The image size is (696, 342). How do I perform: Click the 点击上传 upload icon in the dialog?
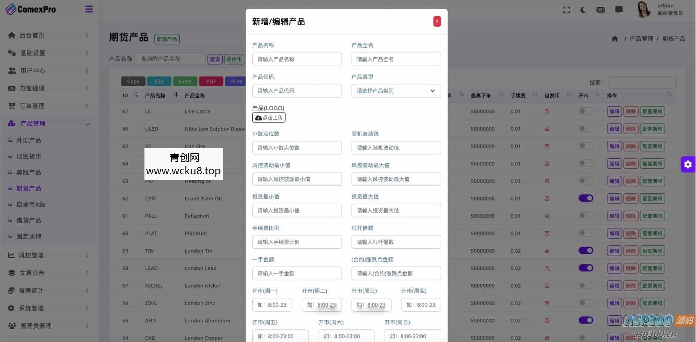269,117
